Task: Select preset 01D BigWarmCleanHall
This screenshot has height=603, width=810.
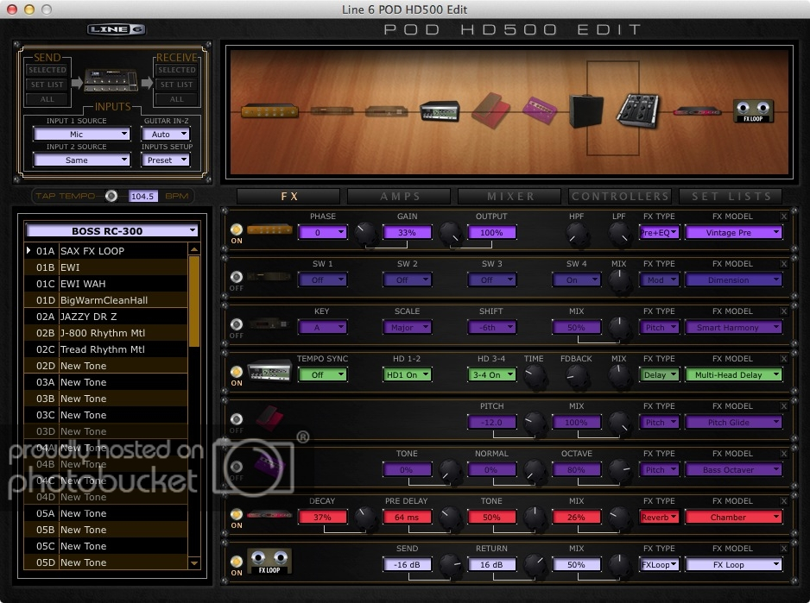Action: pos(104,300)
